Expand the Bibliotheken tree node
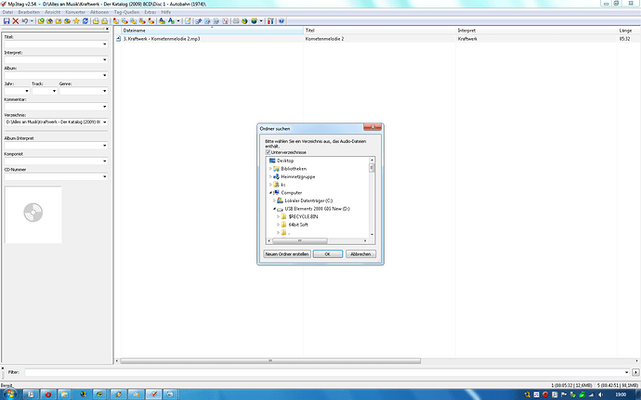 (x=270, y=168)
